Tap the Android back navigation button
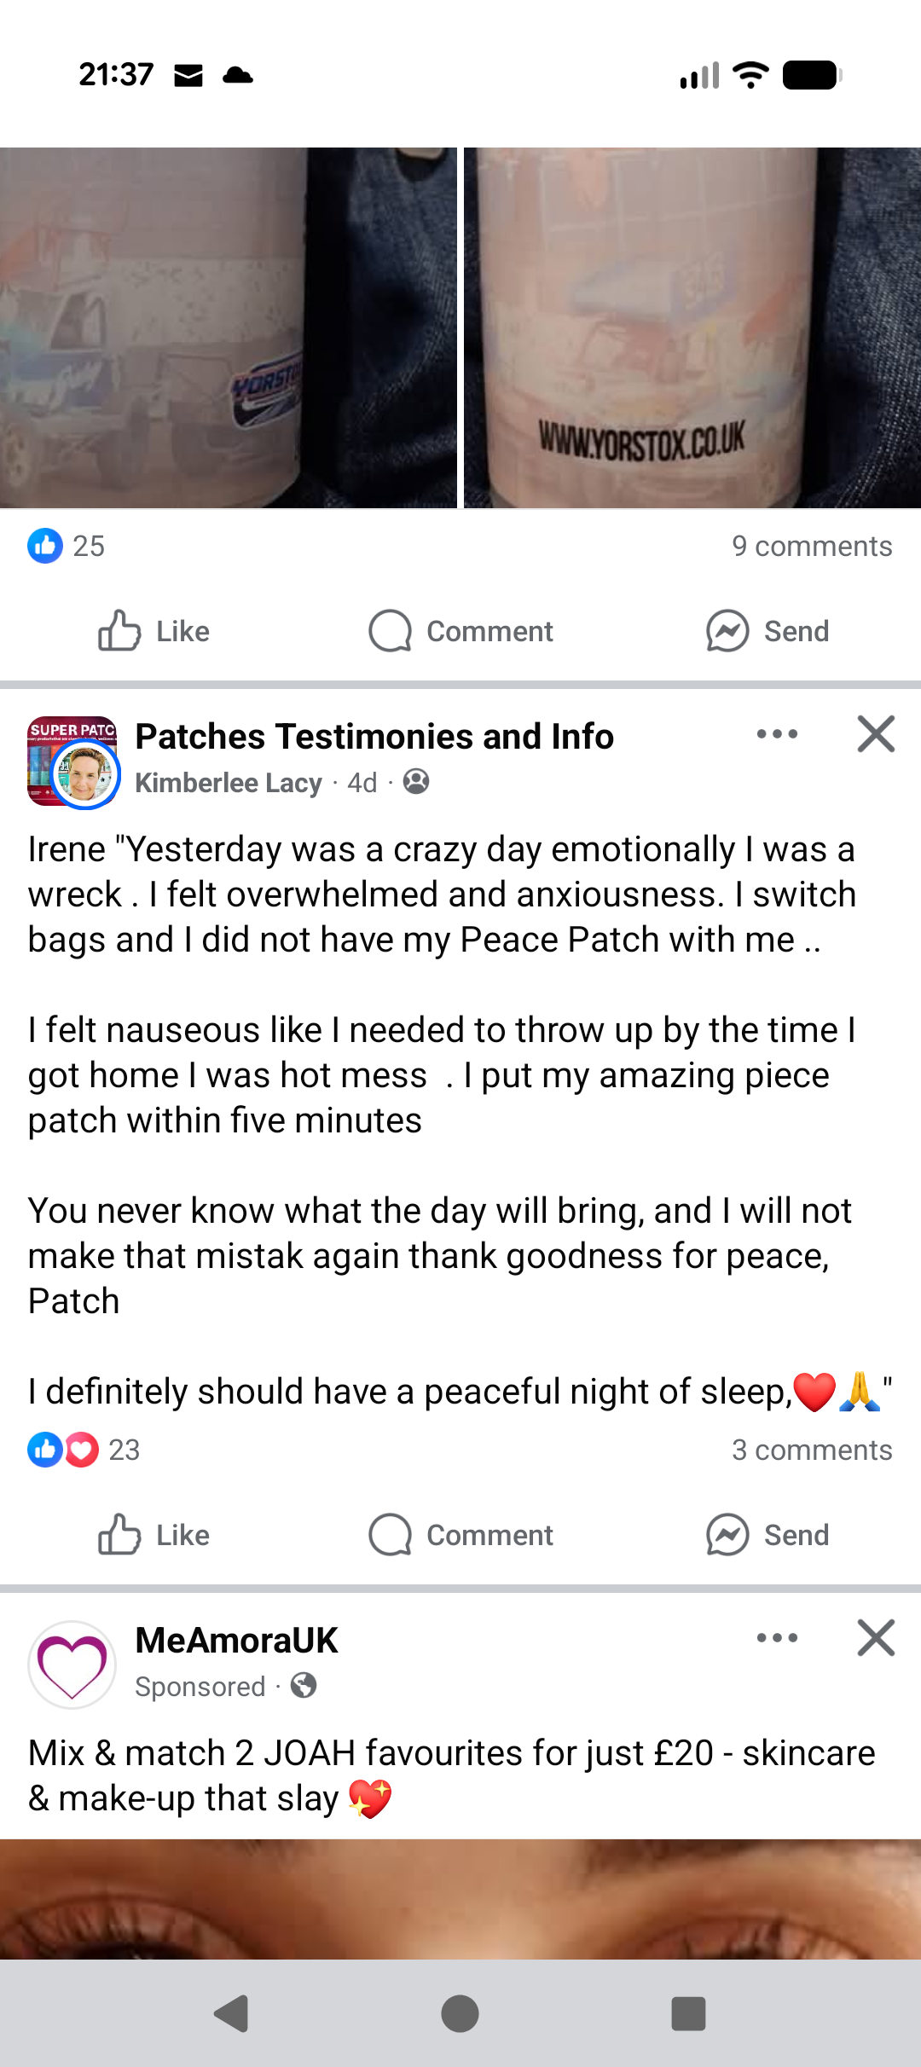The image size is (921, 2067). (231, 2014)
